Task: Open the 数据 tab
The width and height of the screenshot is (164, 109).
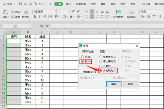Action: (x=103, y=4)
